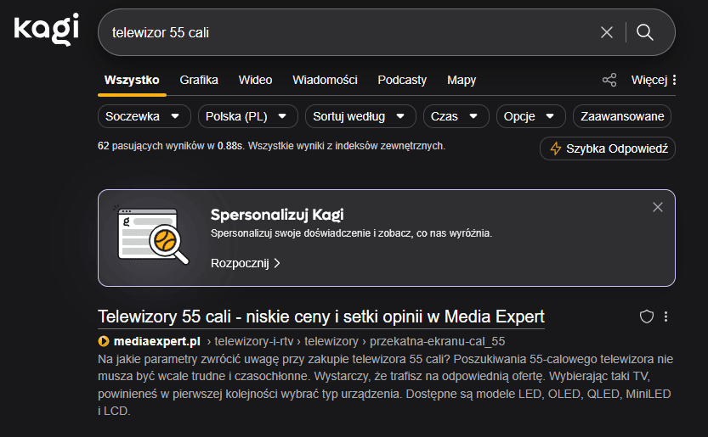Click the shield icon on Media Expert result

[x=647, y=317]
